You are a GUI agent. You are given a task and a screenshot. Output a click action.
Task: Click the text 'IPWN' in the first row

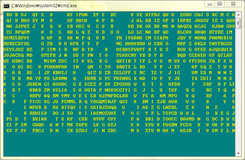(81, 15)
